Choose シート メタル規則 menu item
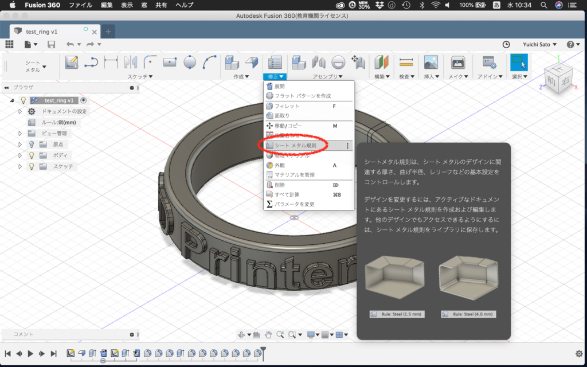The height and width of the screenshot is (367, 587). tap(309, 146)
